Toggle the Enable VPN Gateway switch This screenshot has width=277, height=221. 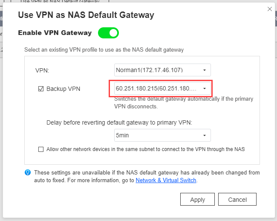click(x=108, y=33)
